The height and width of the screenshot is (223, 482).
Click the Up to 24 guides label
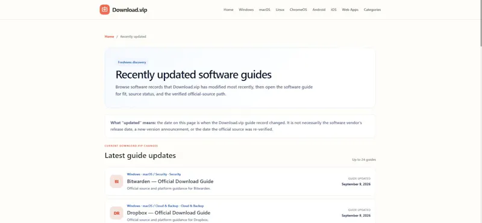[364, 160]
